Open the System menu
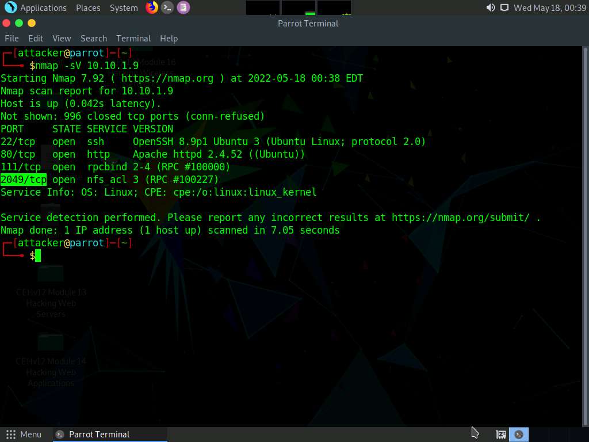 124,8
